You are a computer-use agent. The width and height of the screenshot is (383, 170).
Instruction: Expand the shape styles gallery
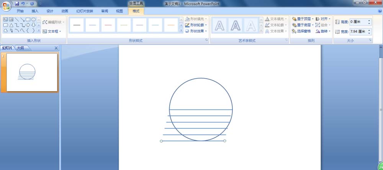pos(181,31)
